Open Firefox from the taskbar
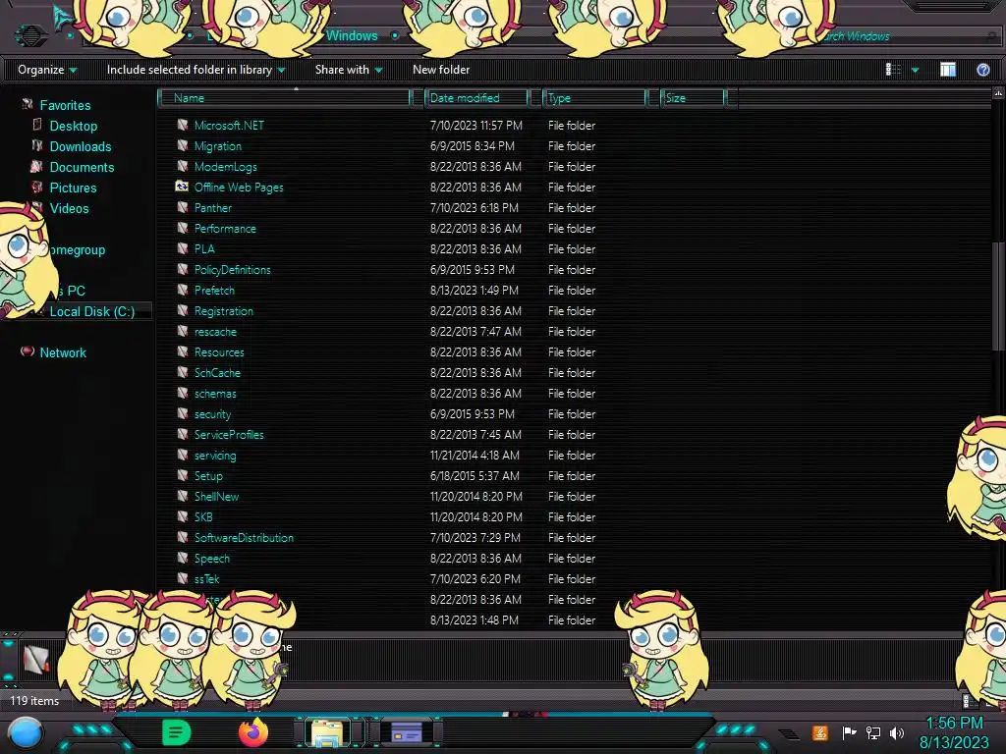The image size is (1006, 754). 253,731
